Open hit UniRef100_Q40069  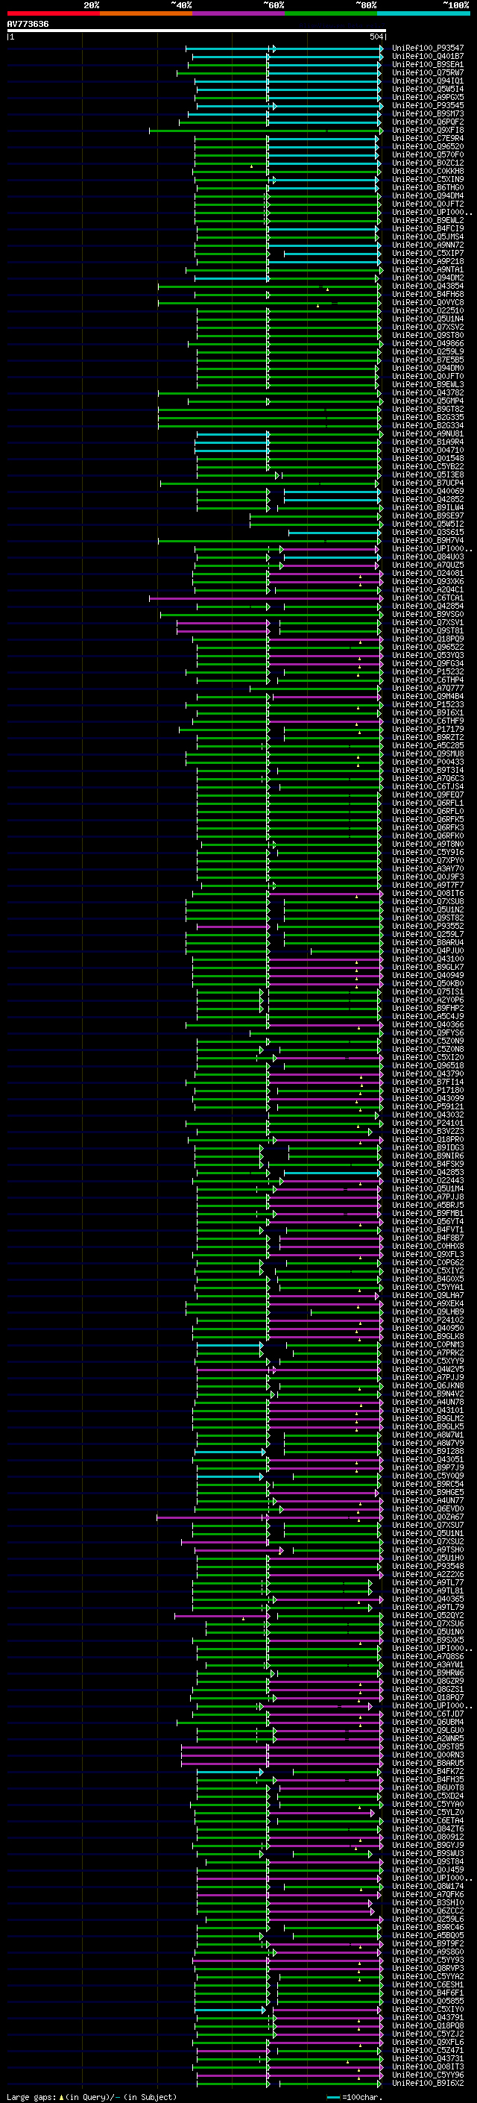click(x=428, y=492)
